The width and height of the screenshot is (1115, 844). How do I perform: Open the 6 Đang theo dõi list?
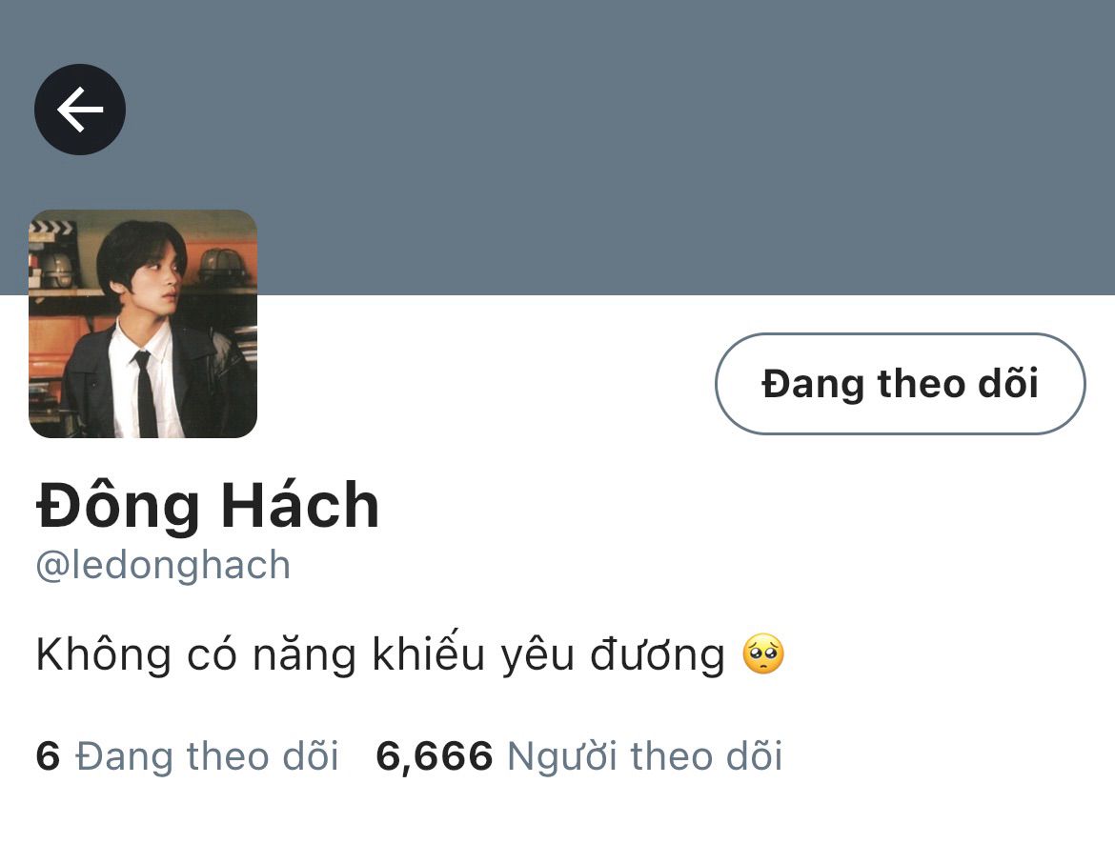pos(187,755)
